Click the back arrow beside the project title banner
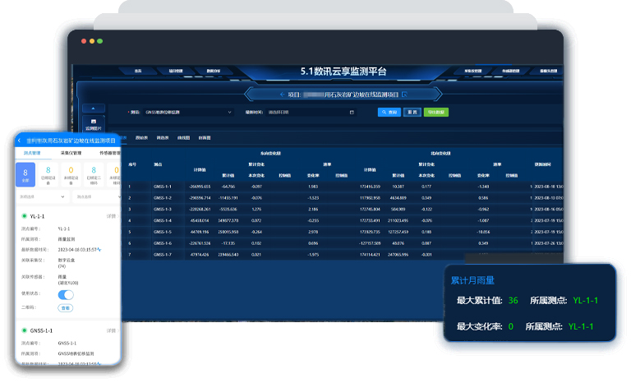The width and height of the screenshot is (631, 383). click(282, 95)
